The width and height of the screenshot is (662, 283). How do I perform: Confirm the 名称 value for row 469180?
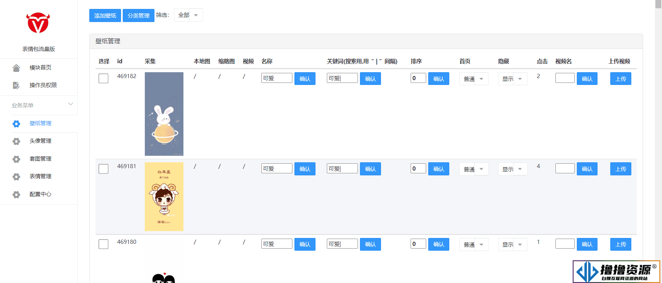pos(305,244)
